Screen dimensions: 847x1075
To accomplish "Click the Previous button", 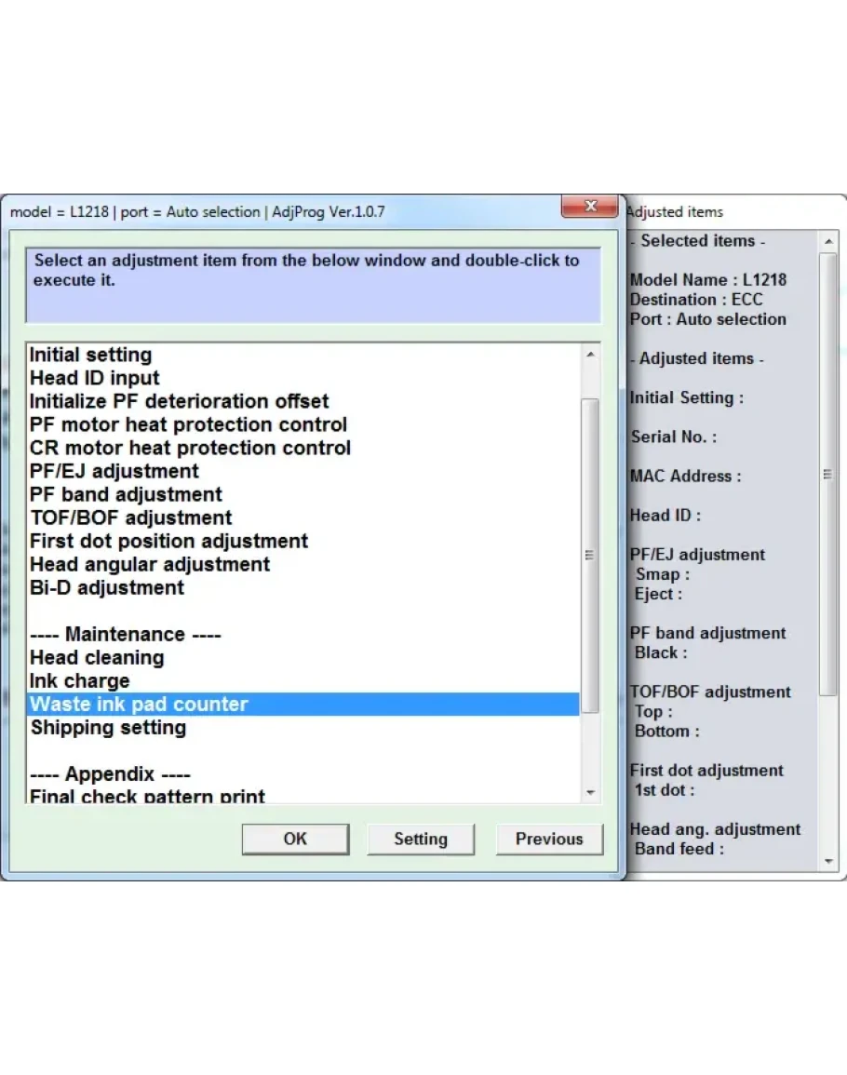I will click(548, 839).
